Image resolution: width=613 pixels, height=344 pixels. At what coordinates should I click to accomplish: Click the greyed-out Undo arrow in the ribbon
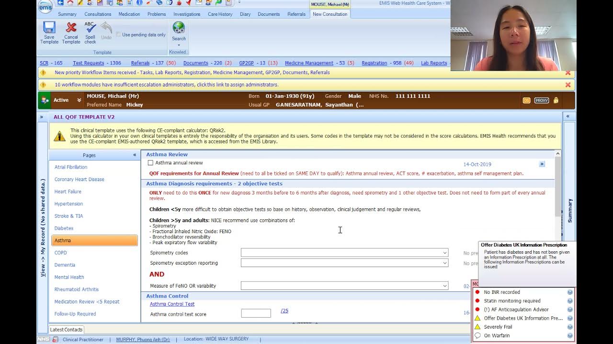(x=106, y=28)
